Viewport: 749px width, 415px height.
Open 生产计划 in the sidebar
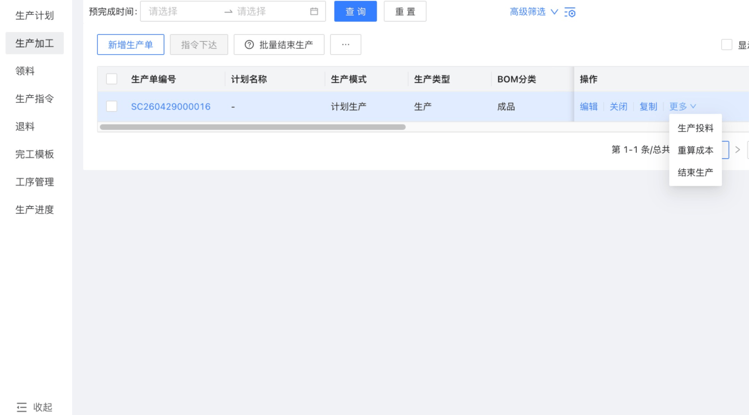tap(35, 16)
